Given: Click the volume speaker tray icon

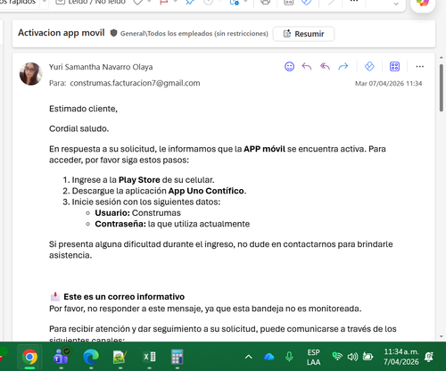Looking at the screenshot, I should (352, 357).
